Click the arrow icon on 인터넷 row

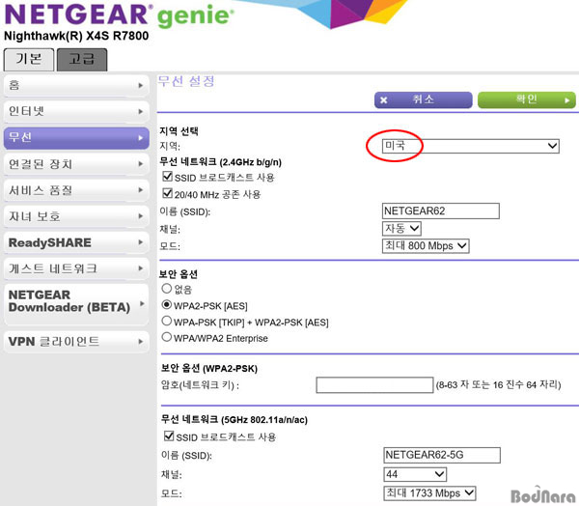point(141,111)
